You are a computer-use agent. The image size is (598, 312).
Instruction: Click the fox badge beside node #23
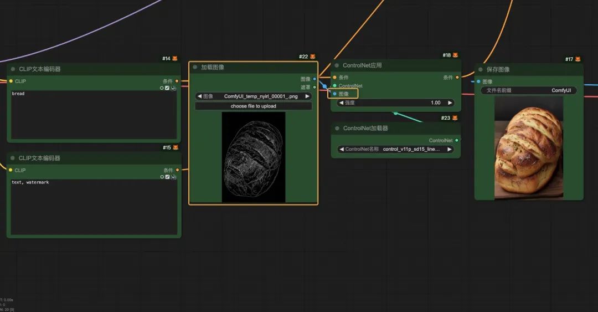(x=455, y=118)
